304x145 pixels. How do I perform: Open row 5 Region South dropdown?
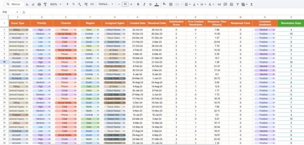point(98,42)
